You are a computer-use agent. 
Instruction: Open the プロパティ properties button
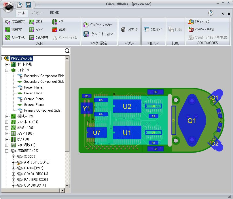153,29
